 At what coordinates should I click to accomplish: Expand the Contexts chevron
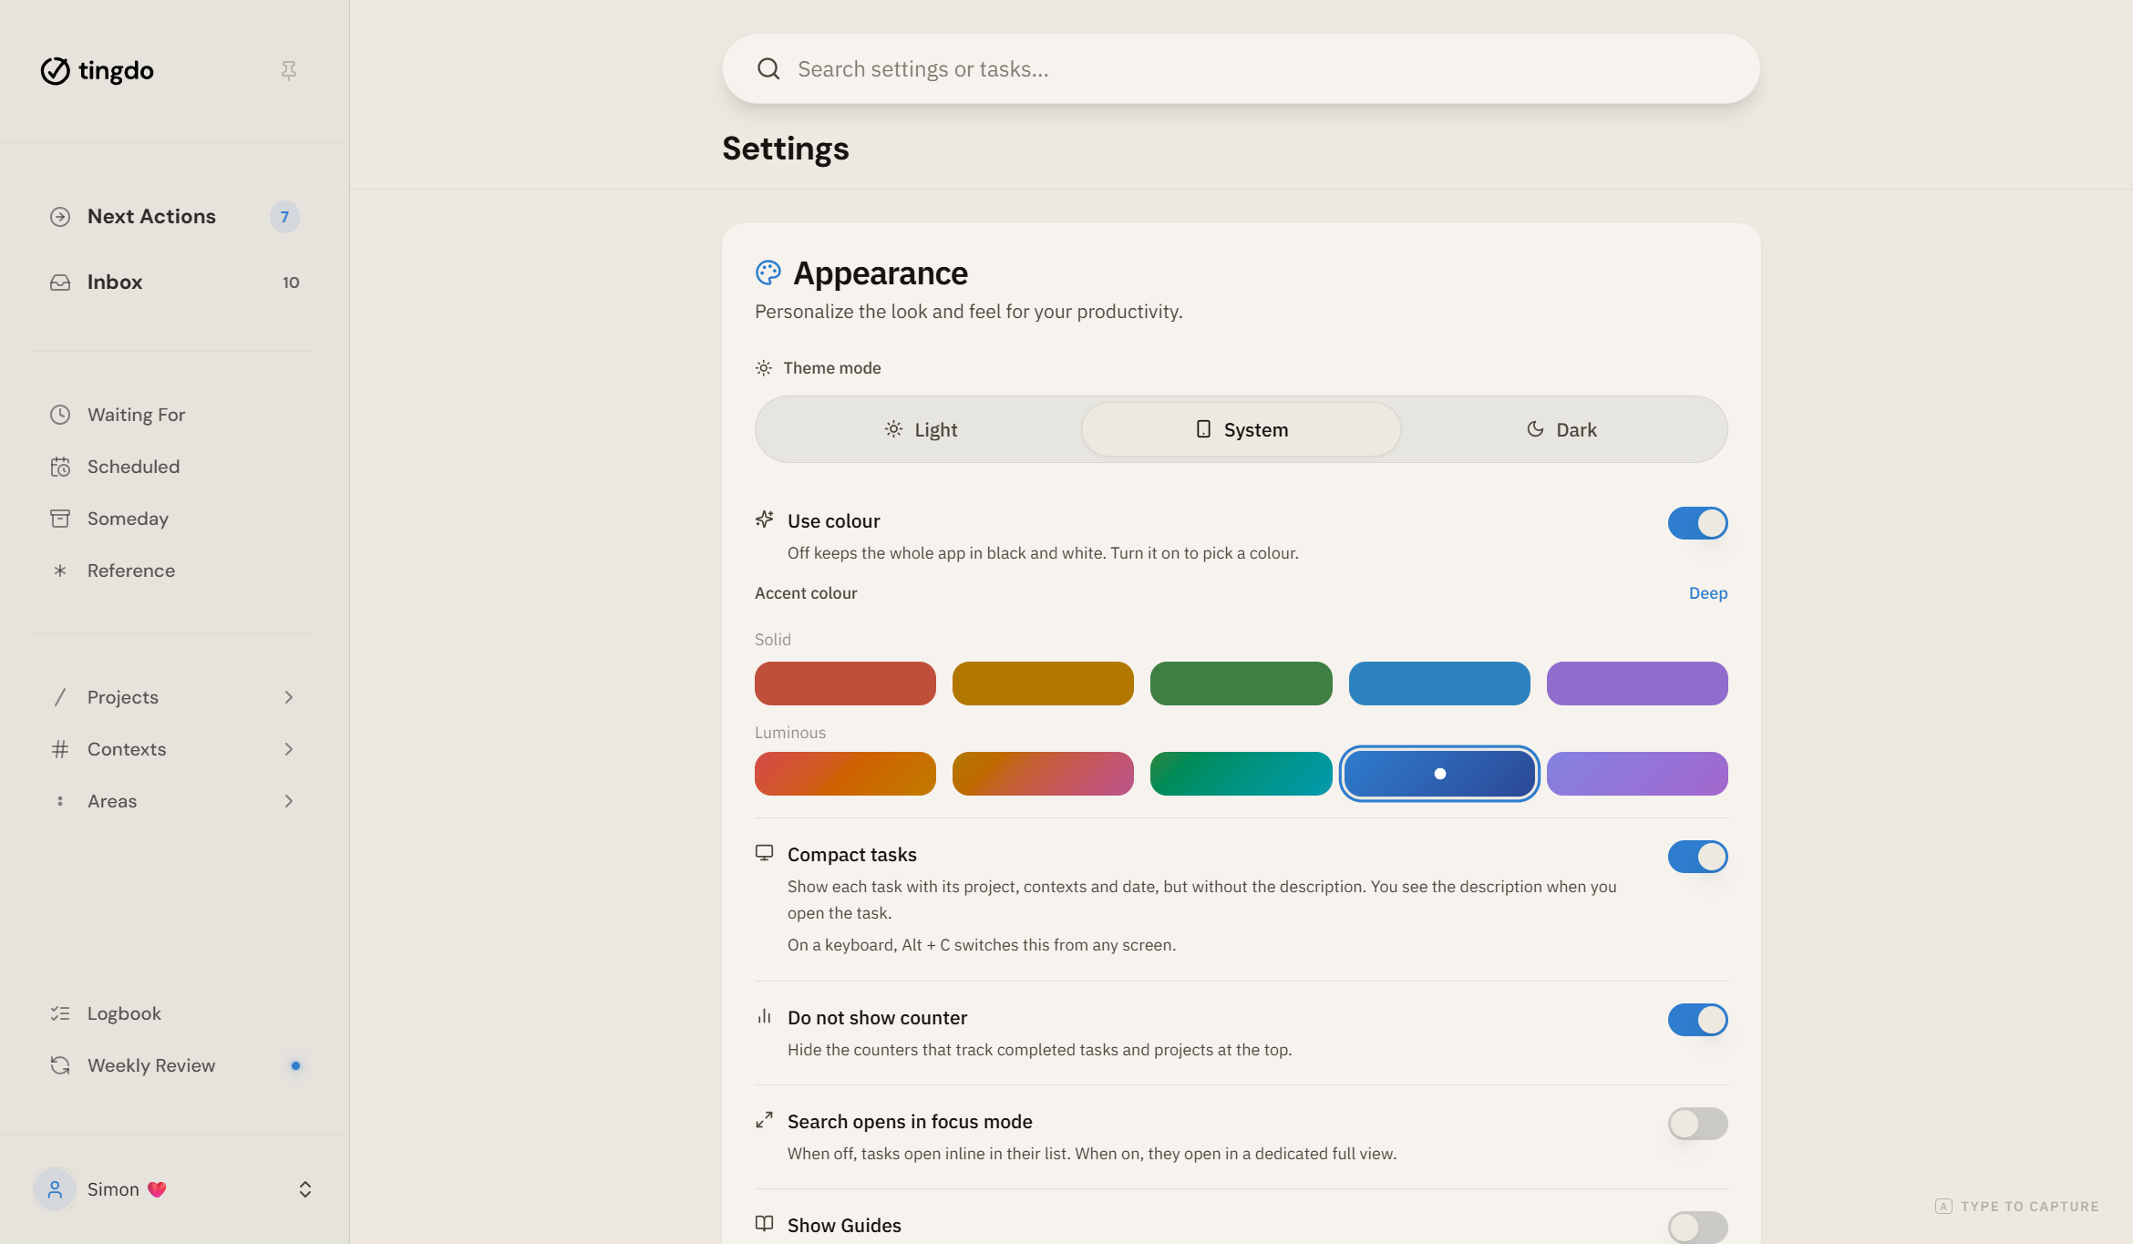pos(289,749)
